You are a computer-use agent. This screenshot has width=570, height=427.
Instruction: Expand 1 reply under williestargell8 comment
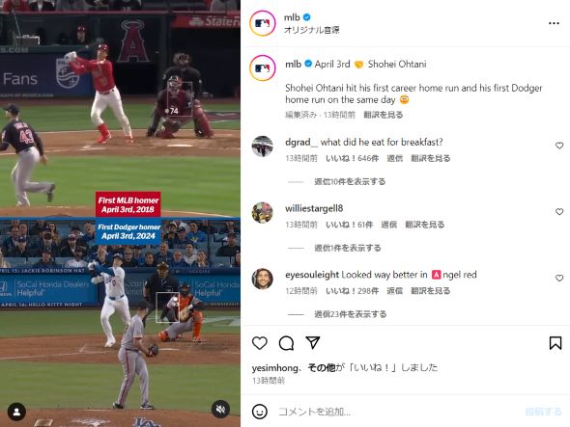(348, 248)
